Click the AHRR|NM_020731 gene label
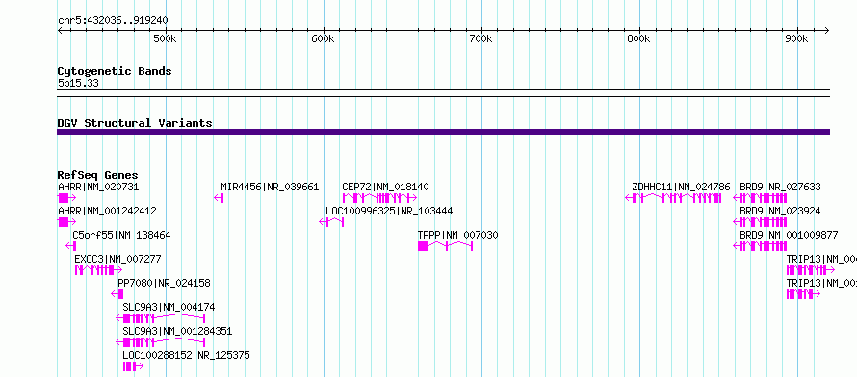Screen dimensions: 857x377 98,188
